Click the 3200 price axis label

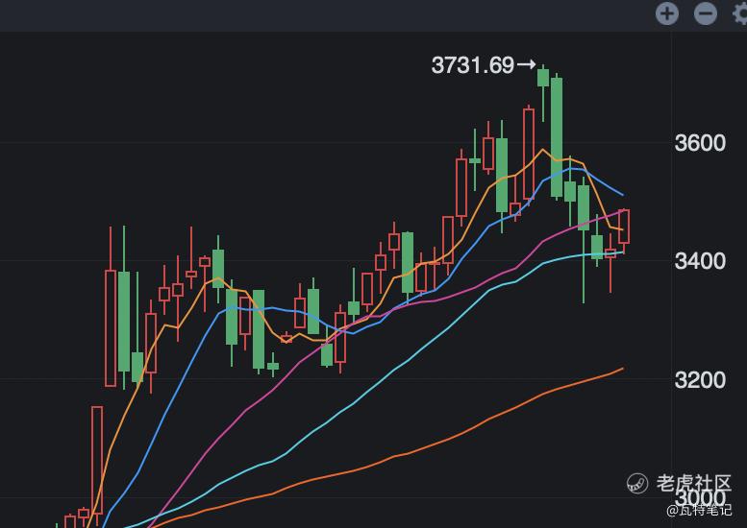coord(700,380)
